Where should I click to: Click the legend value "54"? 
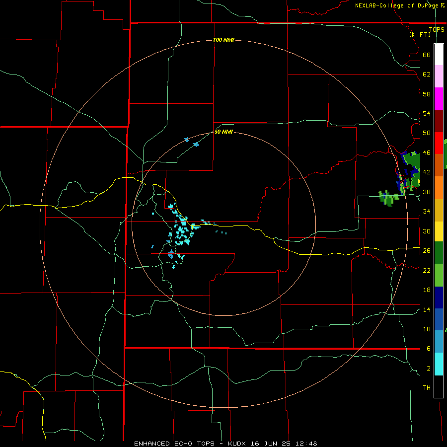[x=427, y=113]
